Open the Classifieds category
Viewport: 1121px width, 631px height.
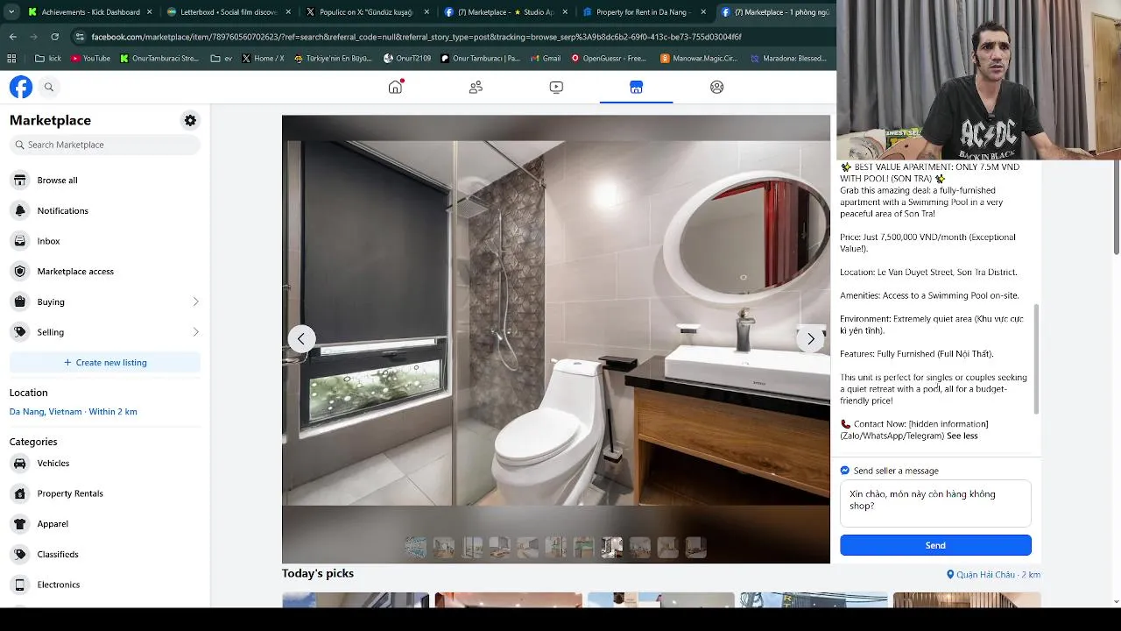105,554
